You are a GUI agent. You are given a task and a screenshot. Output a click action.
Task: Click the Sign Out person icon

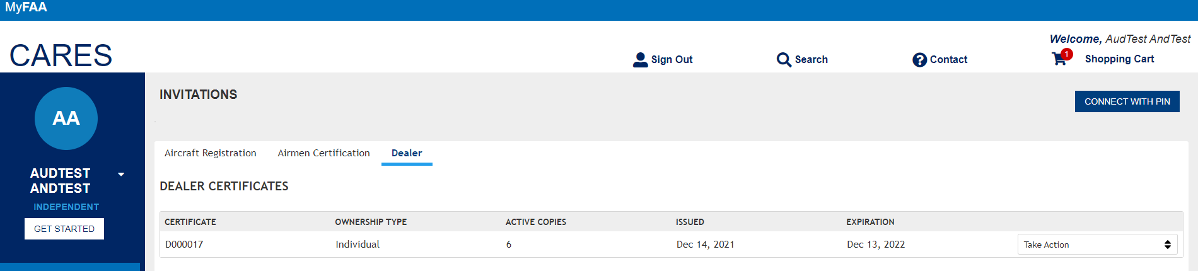coord(640,60)
